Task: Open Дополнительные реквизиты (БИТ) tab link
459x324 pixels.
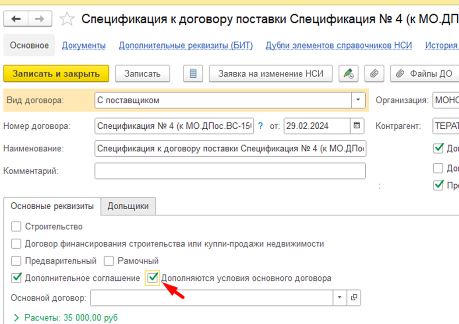Action: pos(186,46)
